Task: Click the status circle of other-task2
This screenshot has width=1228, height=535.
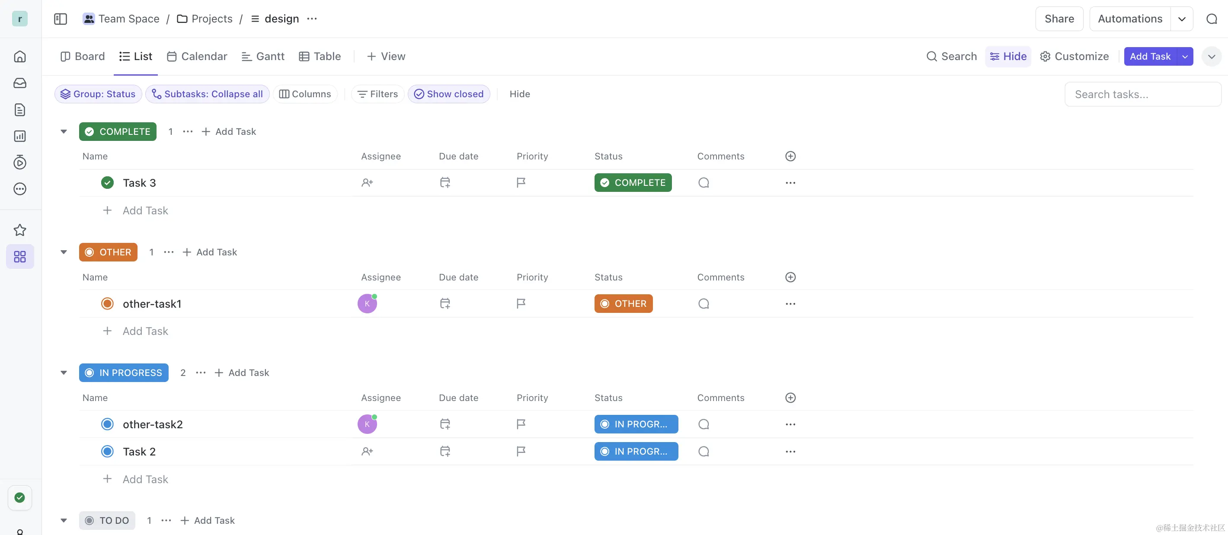Action: click(107, 424)
